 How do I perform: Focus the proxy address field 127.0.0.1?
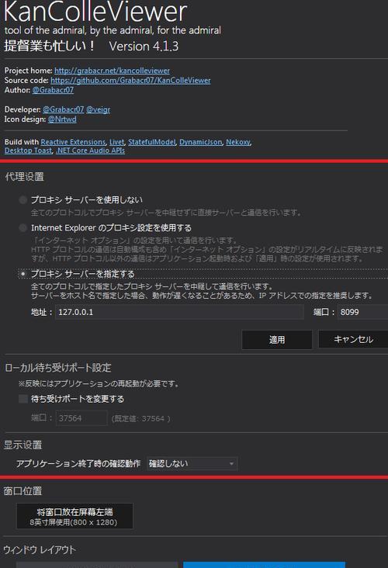click(x=179, y=312)
